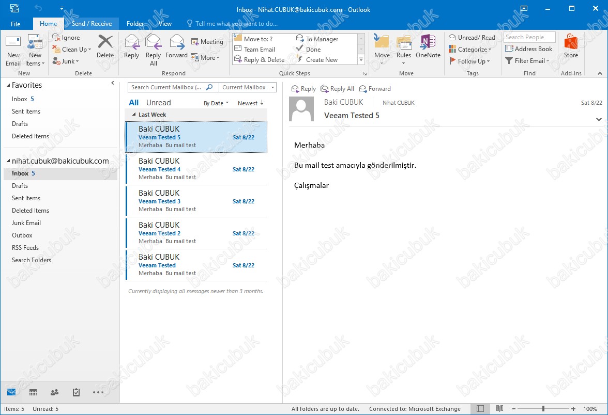
Task: Run the Move to: ? quick step
Action: 253,39
